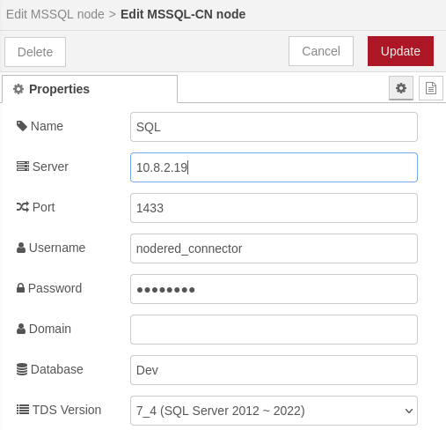Click the tag icon beside Name
The image size is (446, 430).
22,126
